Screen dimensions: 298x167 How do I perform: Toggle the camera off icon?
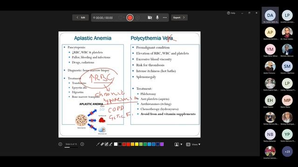(x=150, y=18)
